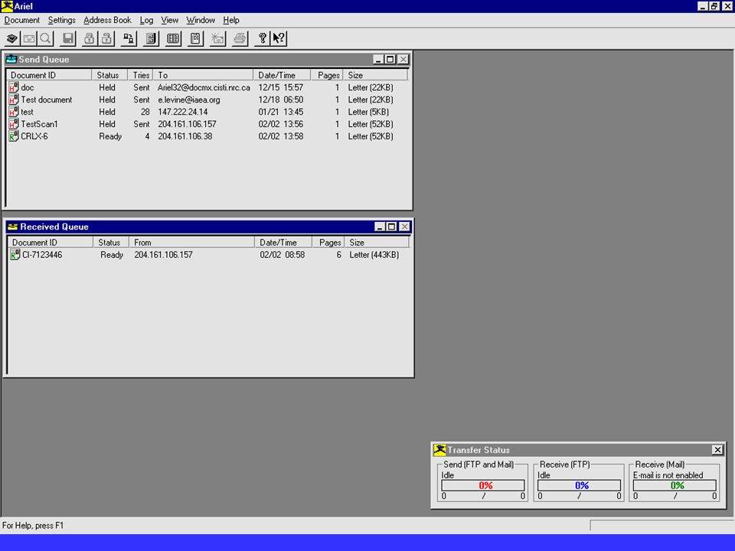Click the question mark help icon

coord(262,38)
